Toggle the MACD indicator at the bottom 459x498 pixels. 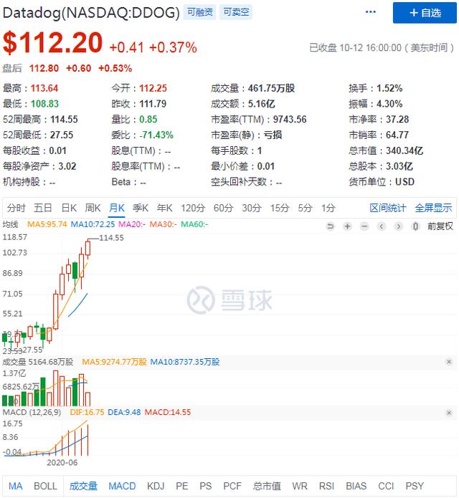tap(122, 486)
